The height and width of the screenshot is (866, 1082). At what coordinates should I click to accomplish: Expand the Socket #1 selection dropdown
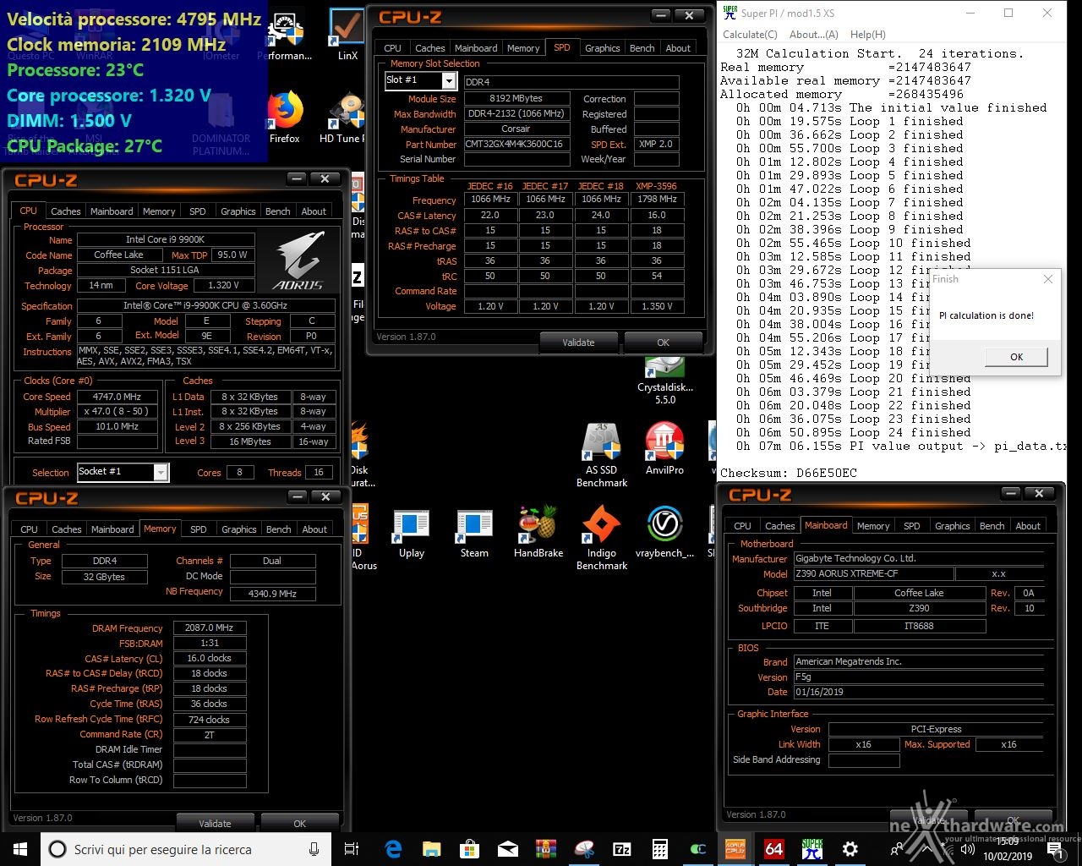pyautogui.click(x=161, y=472)
